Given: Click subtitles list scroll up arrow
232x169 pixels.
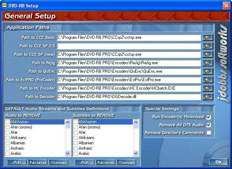Looking at the screenshot, I should pos(136,122).
